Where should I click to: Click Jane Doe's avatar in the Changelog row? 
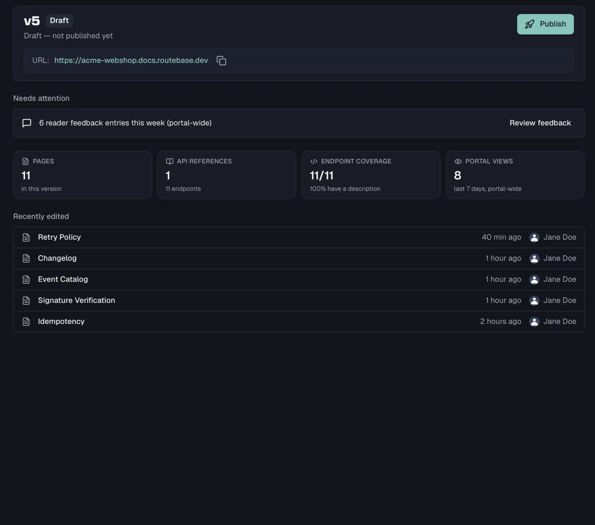pos(534,259)
